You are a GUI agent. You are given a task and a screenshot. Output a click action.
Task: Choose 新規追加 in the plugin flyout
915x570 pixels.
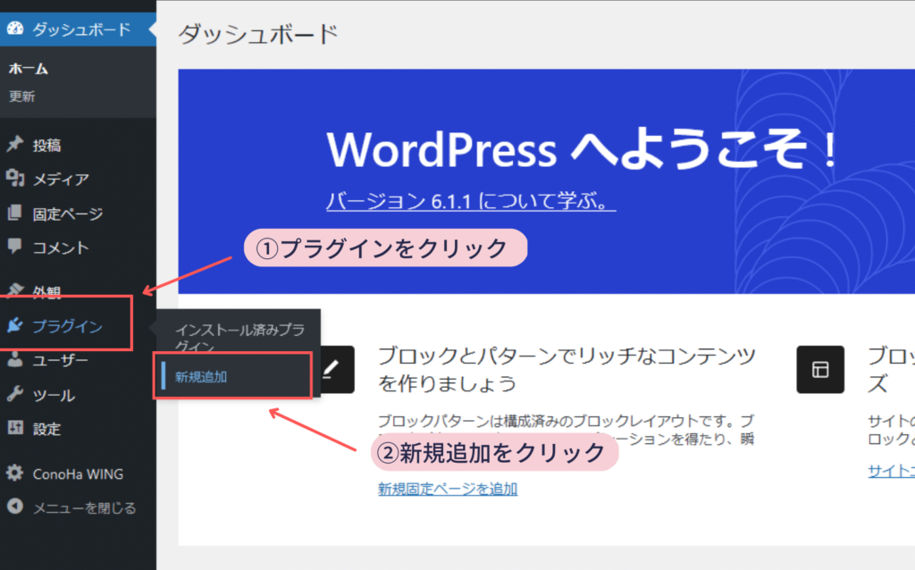[x=201, y=377]
